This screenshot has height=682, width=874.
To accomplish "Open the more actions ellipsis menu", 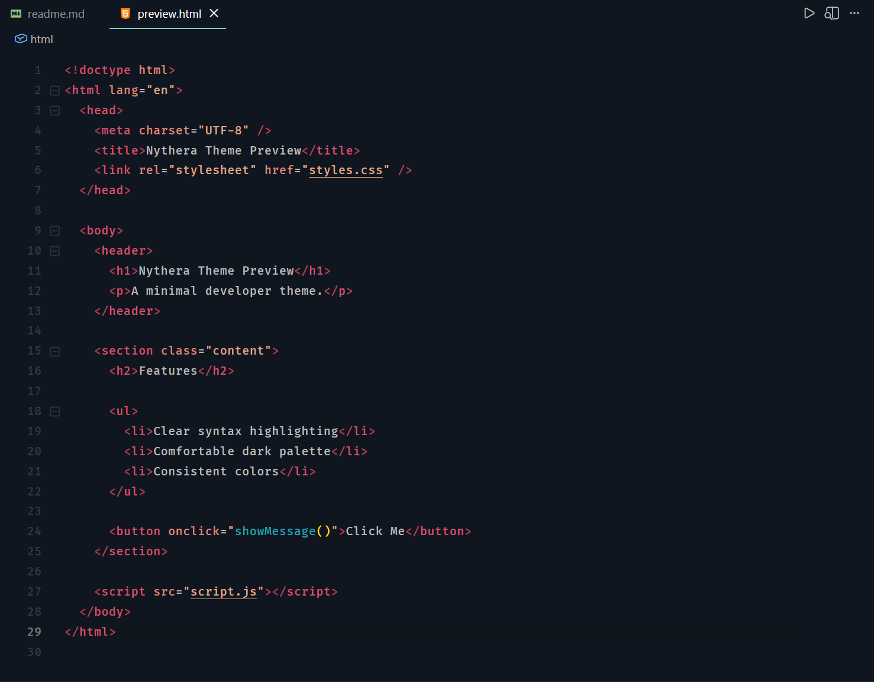I will pyautogui.click(x=854, y=13).
